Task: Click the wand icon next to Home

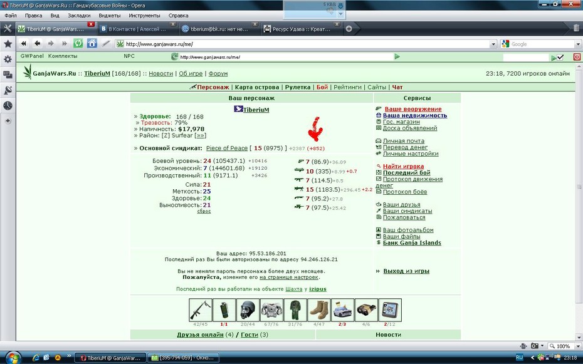Action: pos(106,43)
